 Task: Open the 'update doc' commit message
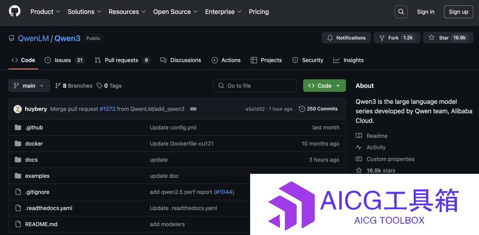165,176
